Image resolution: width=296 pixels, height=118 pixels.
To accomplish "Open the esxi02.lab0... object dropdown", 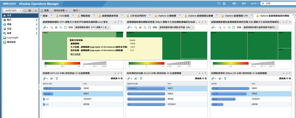I will tap(12, 11).
